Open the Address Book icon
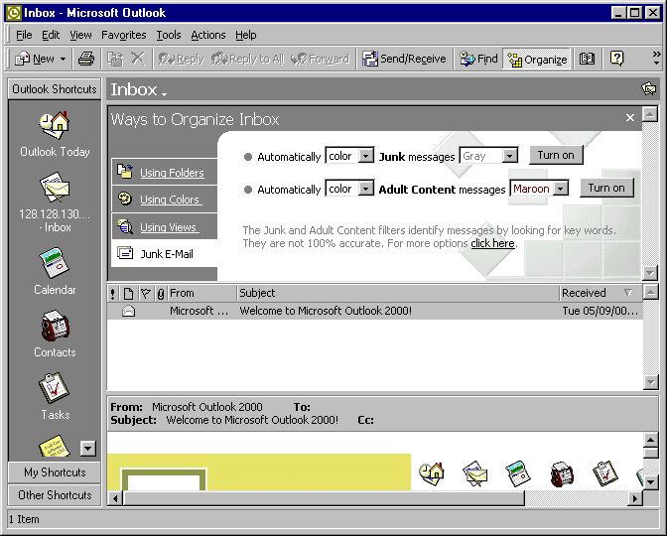The height and width of the screenshot is (536, 667). 587,59
